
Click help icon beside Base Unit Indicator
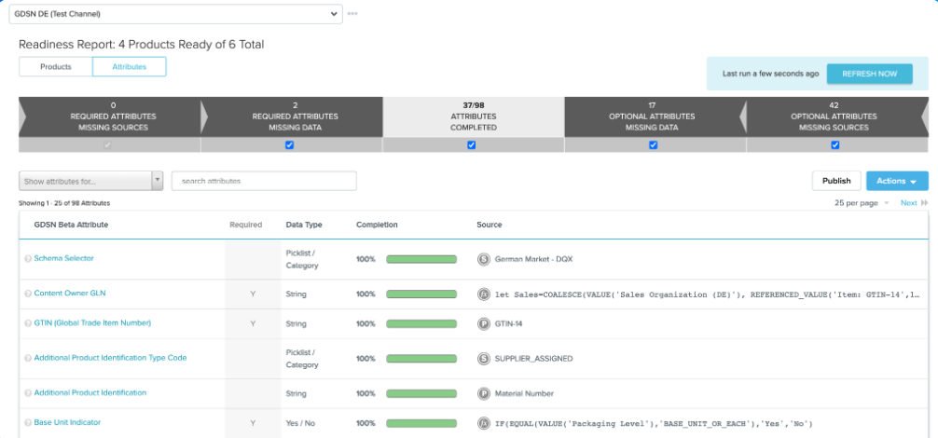[x=28, y=422]
